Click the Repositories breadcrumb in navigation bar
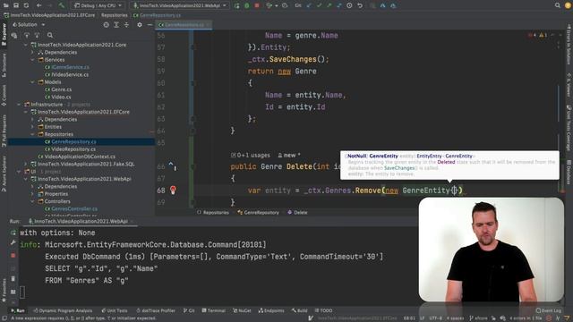Viewport: 573px width, 322px height. (x=115, y=15)
